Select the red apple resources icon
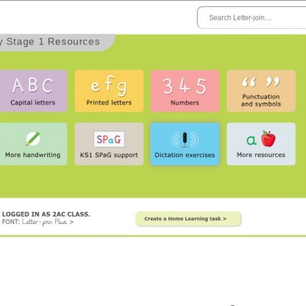This screenshot has width=306, height=306. [261, 139]
